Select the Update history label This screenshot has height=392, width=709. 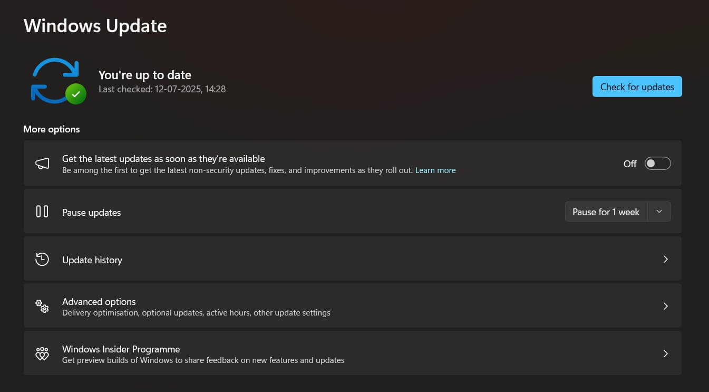92,260
